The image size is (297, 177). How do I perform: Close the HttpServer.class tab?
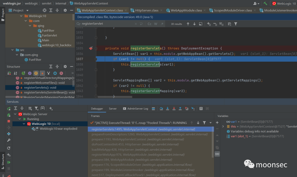click(x=161, y=10)
